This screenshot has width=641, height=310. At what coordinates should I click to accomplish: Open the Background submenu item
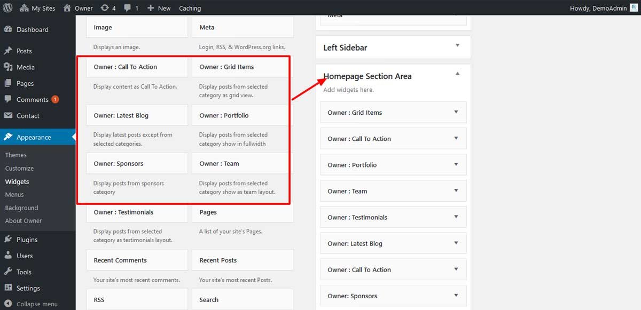pyautogui.click(x=21, y=208)
